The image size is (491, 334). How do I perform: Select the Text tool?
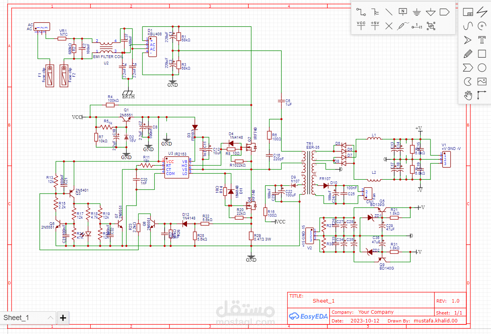482,40
